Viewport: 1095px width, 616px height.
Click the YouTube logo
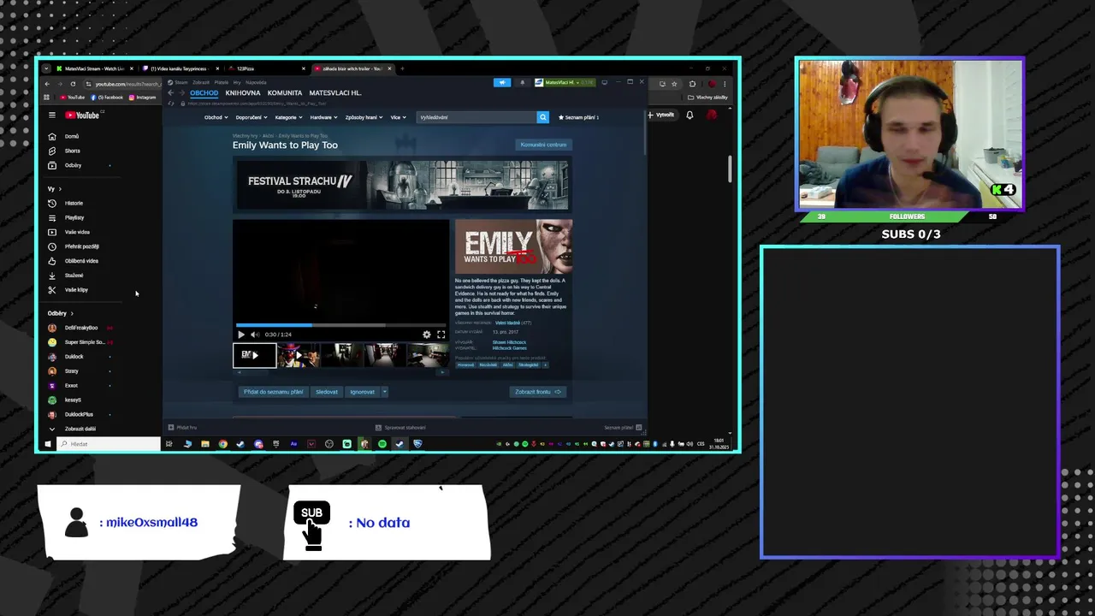coord(83,115)
